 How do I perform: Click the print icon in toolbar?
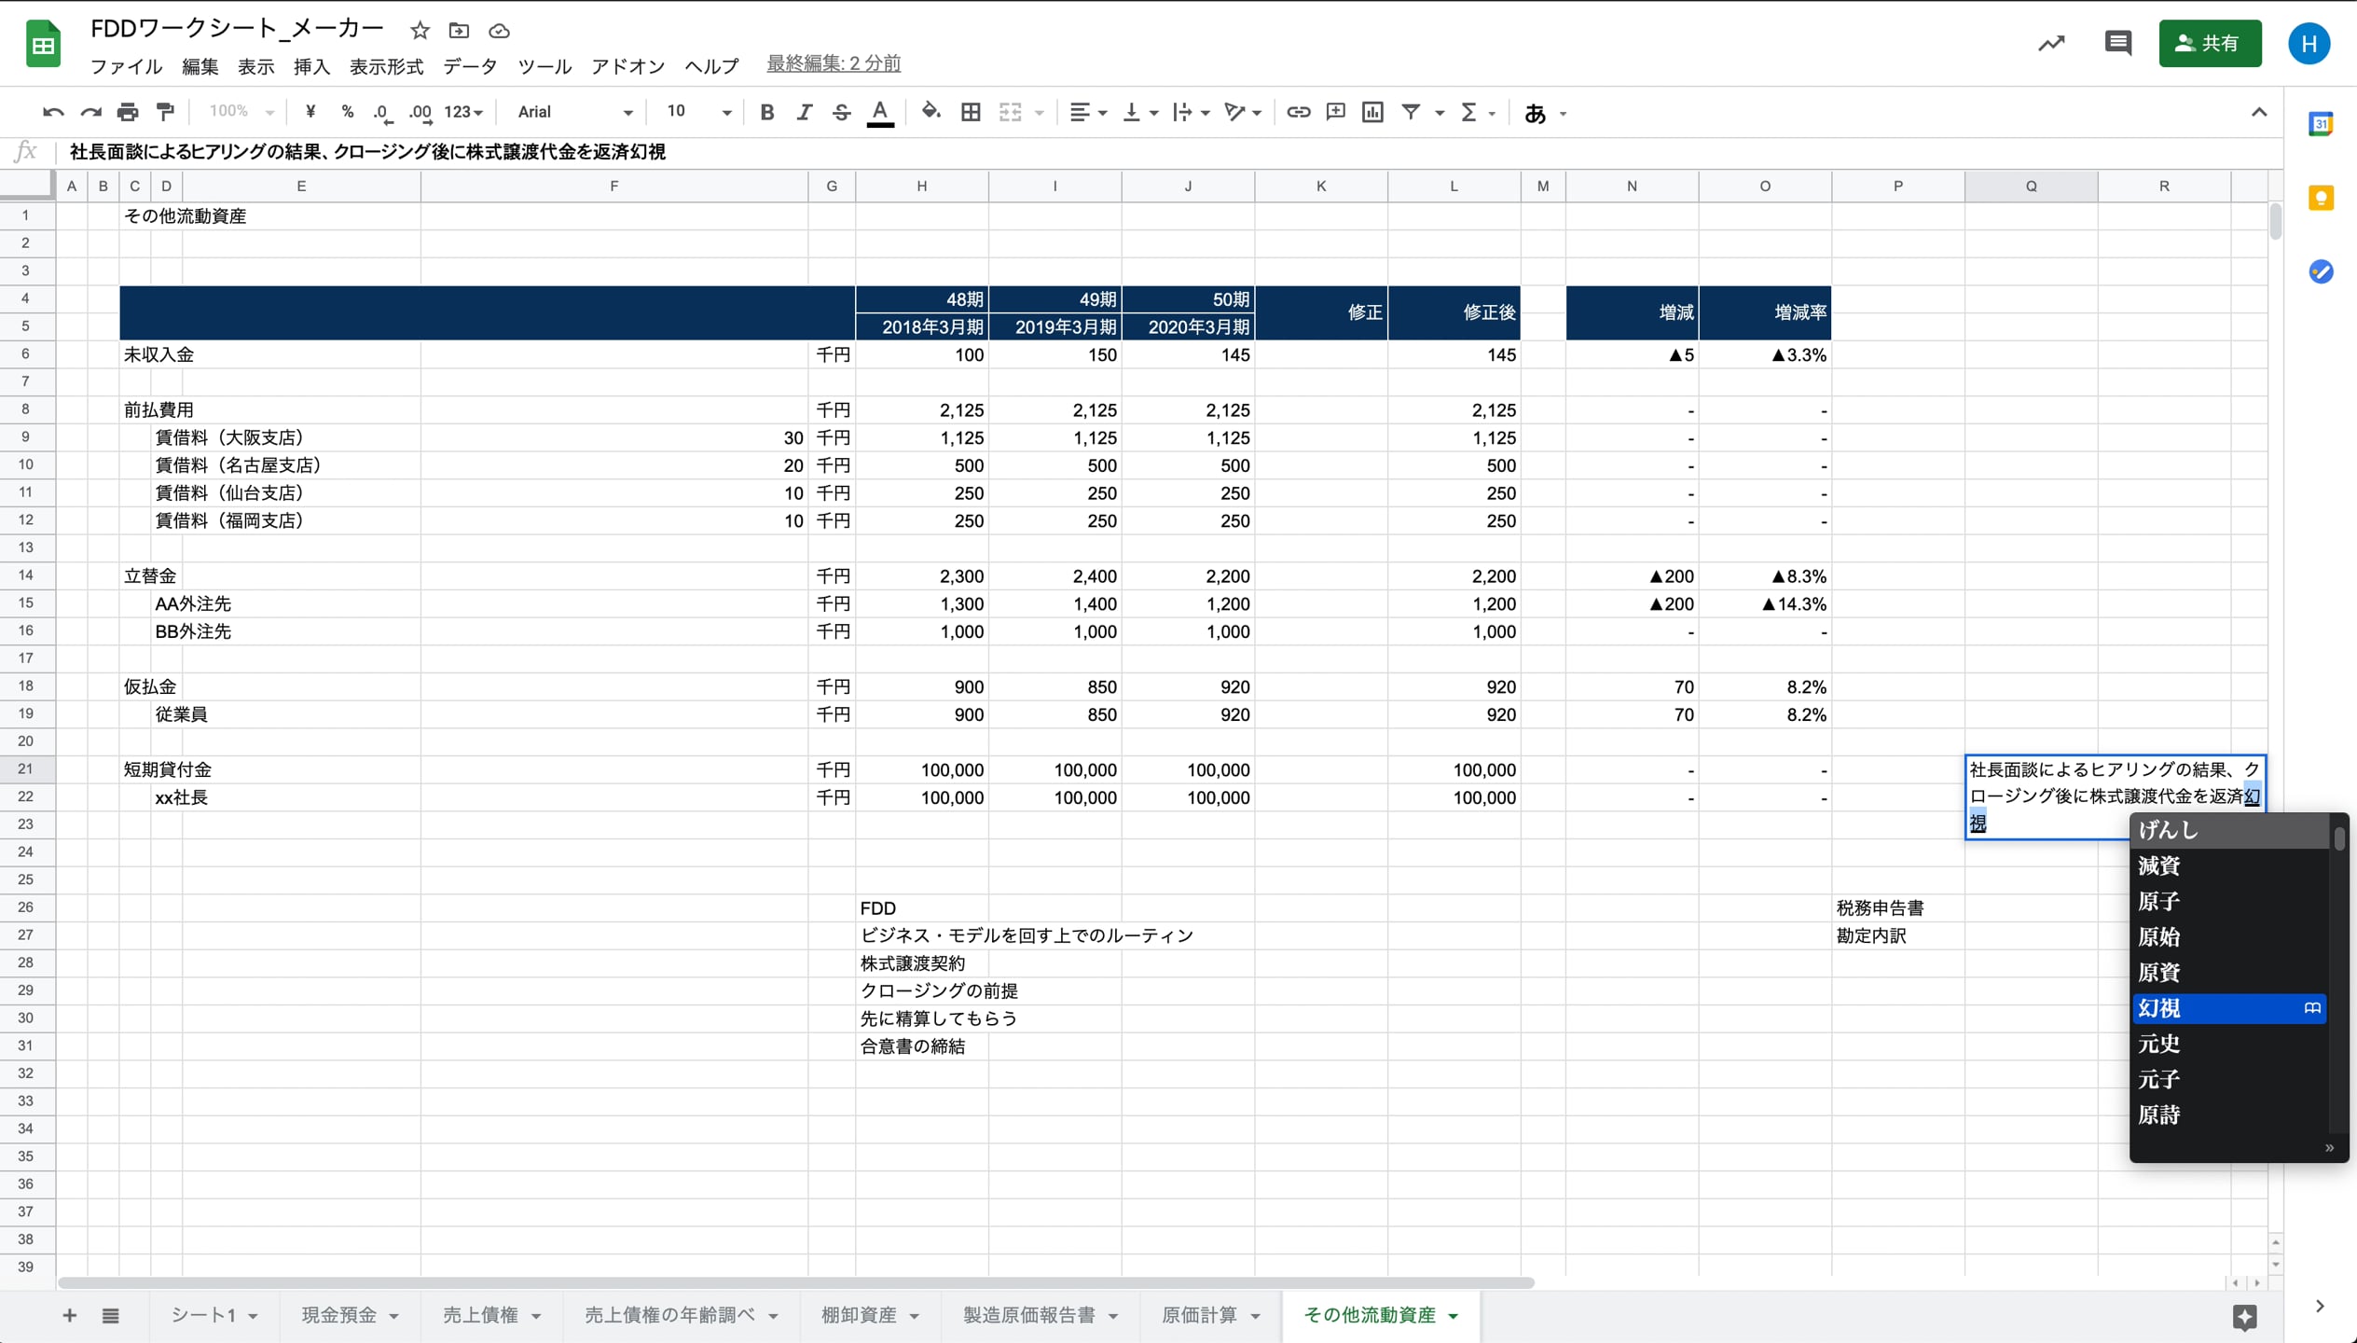pos(128,112)
